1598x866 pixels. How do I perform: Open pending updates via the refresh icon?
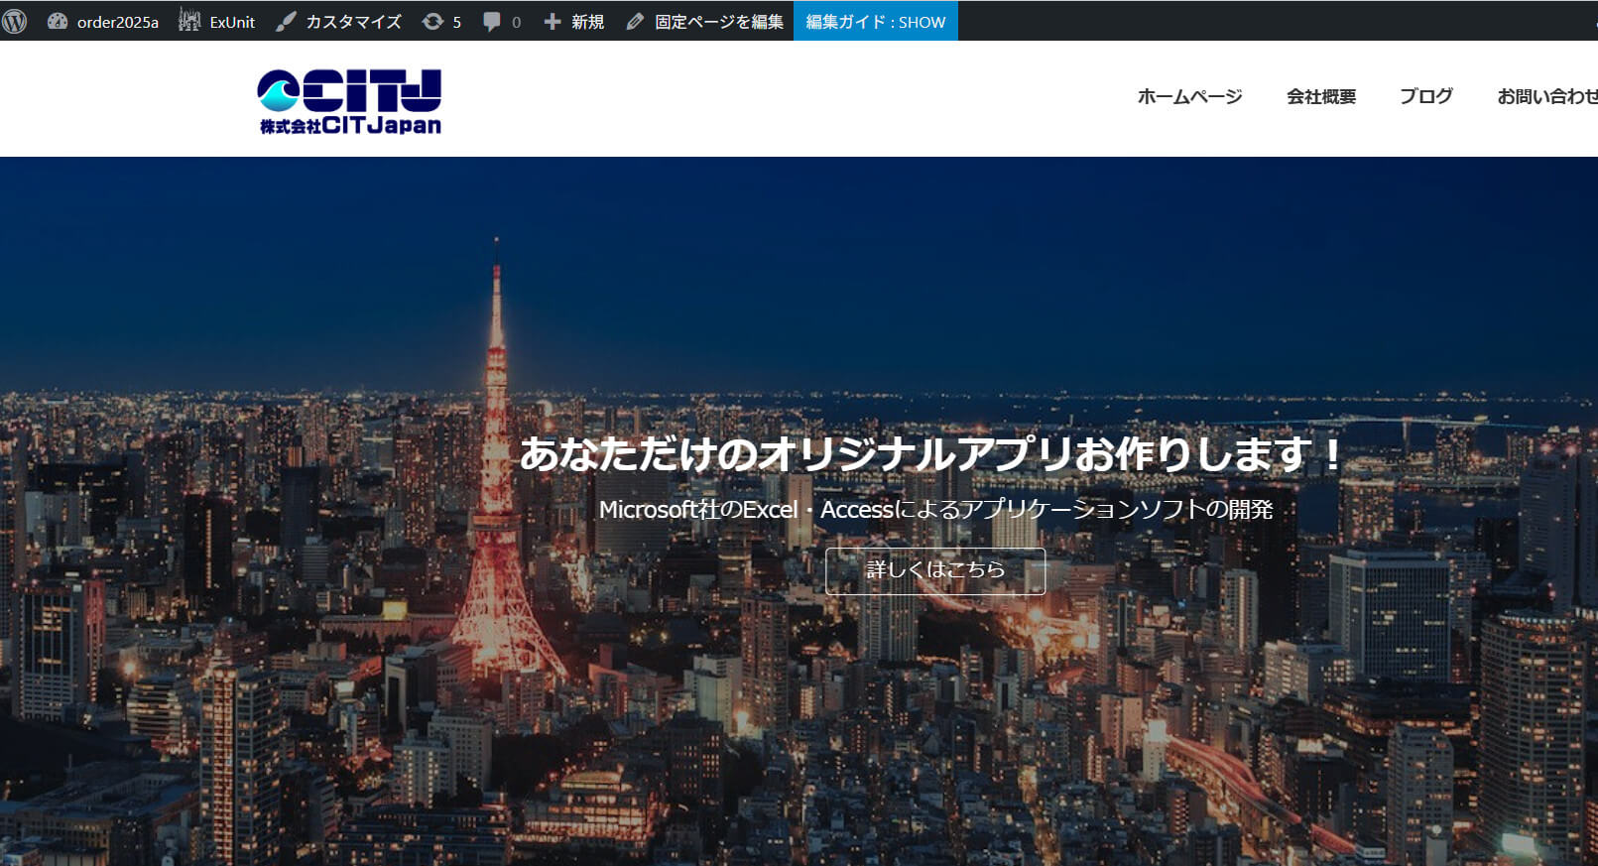[x=432, y=21]
